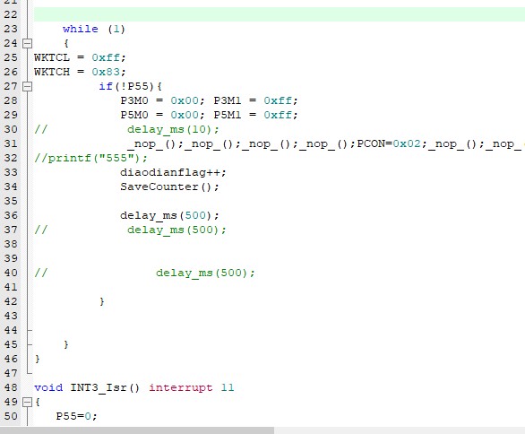Click 'P3M0 = 0x00;' assignment
Screen dimensions: 525x434
[x=163, y=100]
